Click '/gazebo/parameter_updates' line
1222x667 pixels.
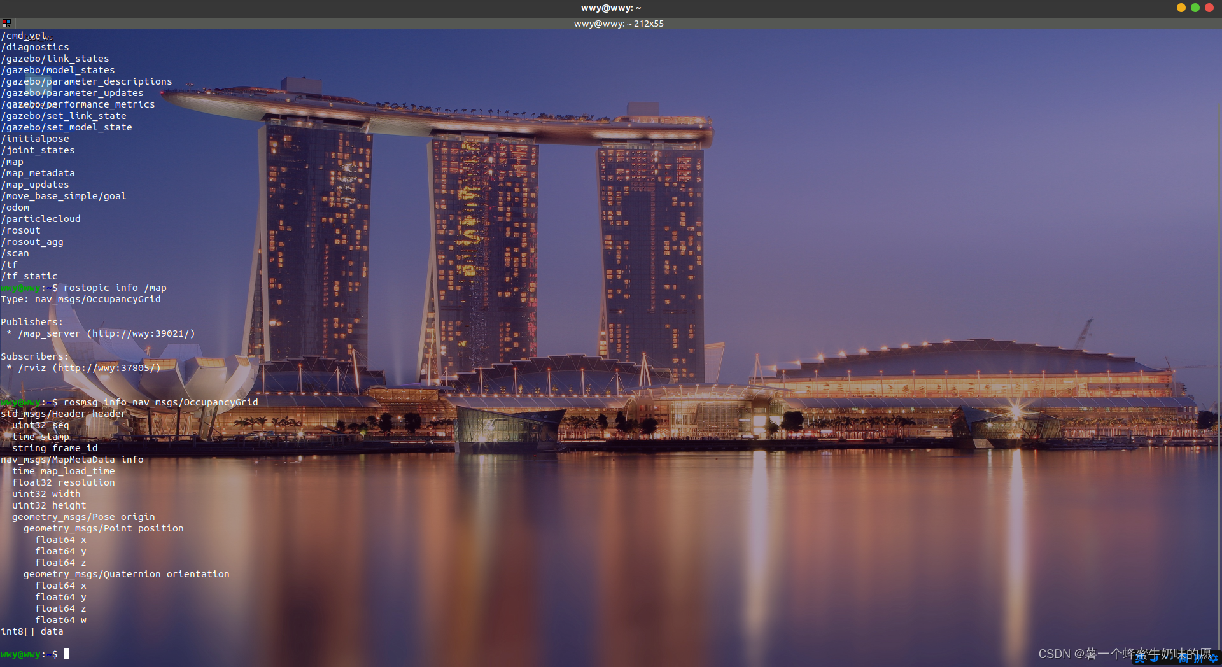[x=73, y=93]
